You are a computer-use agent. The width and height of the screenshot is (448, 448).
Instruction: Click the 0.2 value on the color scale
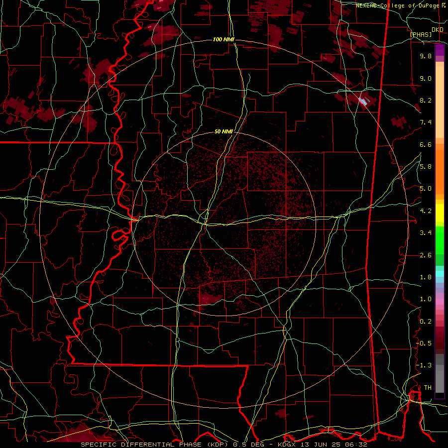tap(426, 322)
